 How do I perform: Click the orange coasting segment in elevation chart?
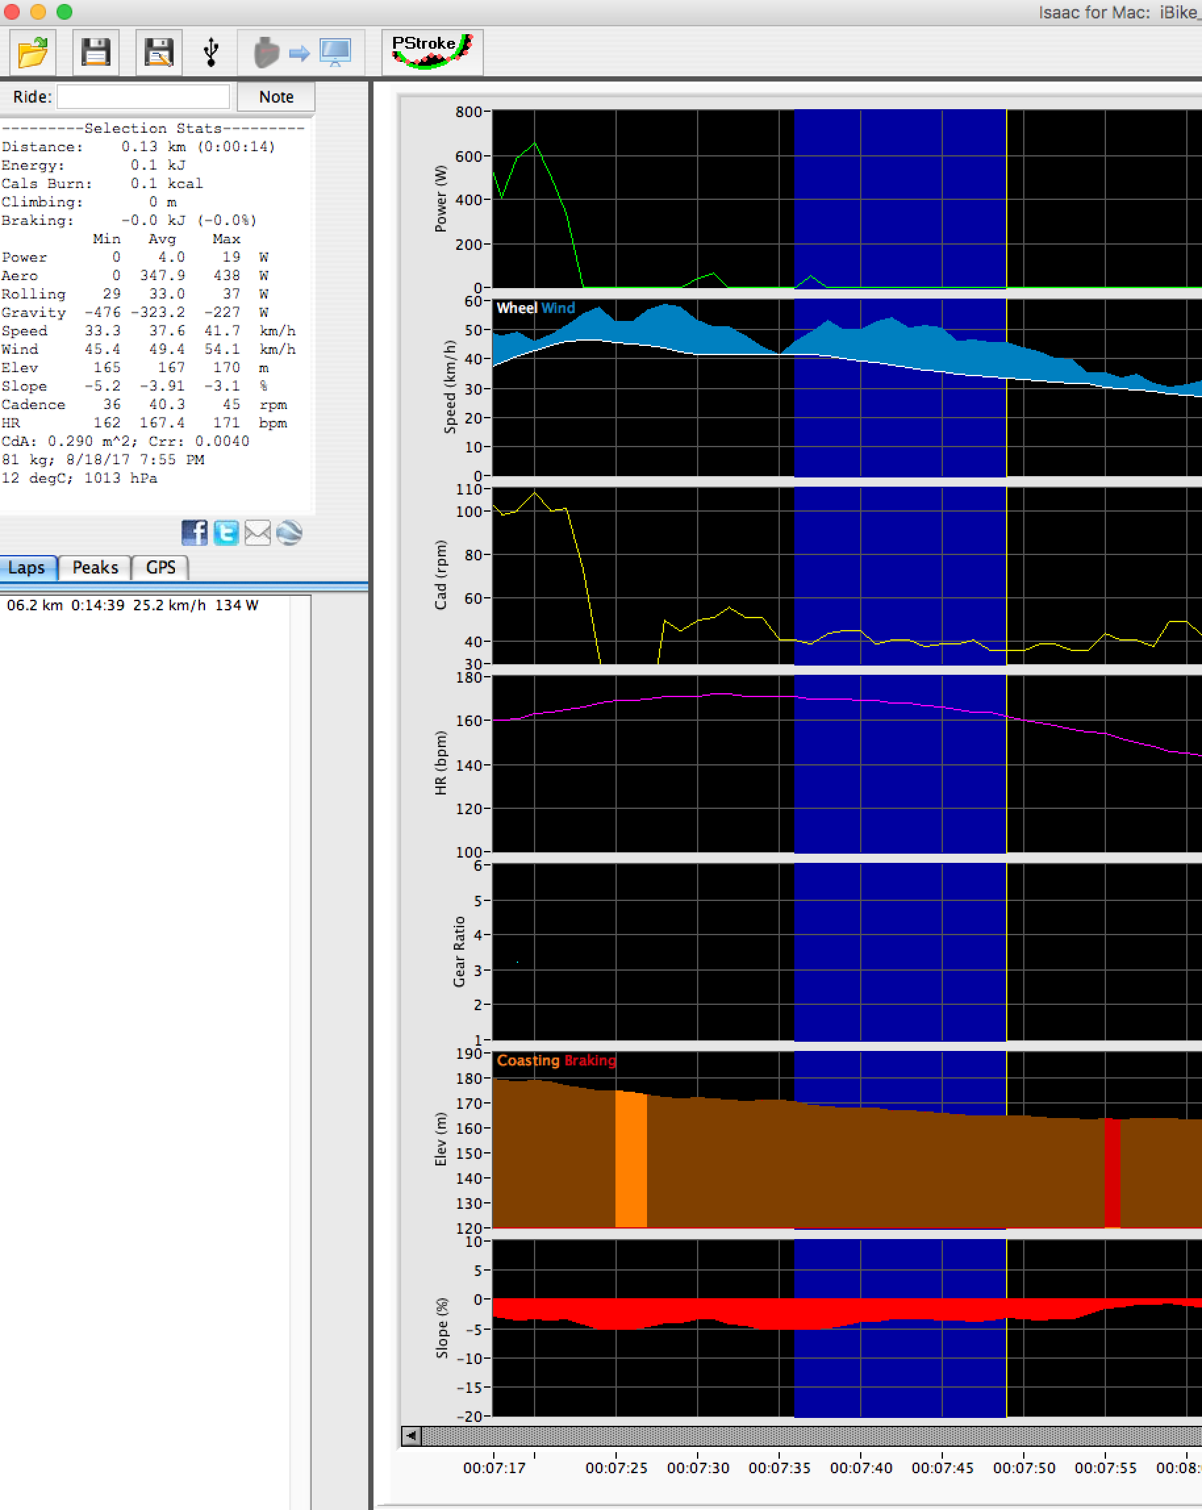[x=631, y=1158]
